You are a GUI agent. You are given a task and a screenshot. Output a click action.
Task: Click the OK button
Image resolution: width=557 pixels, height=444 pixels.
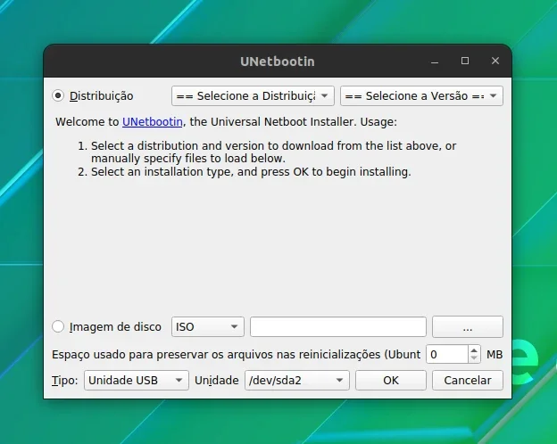(x=391, y=381)
